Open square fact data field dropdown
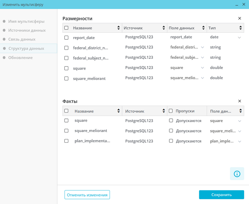Screen dimensions: 249x204 pyautogui.click(x=239, y=121)
